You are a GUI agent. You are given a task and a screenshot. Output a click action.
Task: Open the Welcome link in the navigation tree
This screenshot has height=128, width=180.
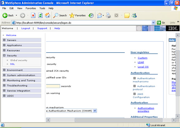pyautogui.click(x=11, y=35)
